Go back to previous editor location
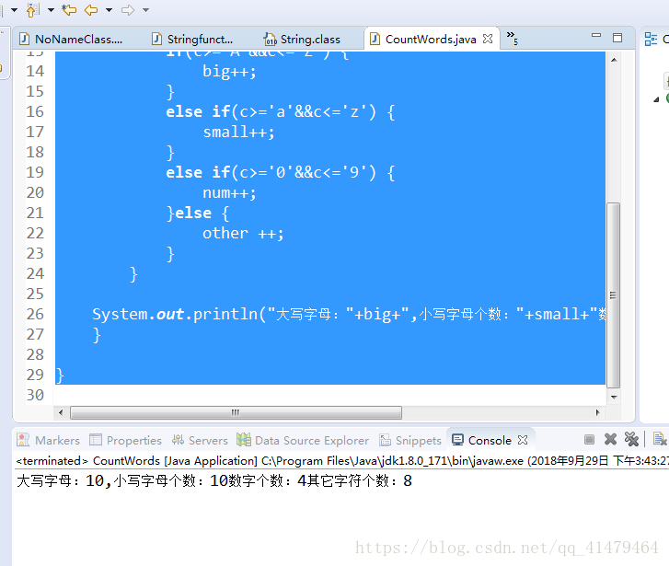 pos(91,9)
